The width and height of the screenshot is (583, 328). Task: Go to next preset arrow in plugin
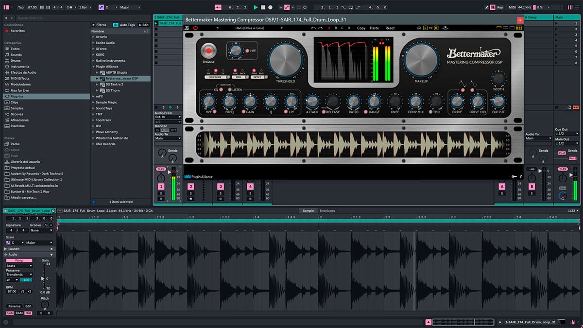(282, 28)
